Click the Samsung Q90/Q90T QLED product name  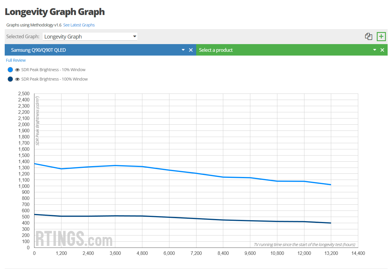39,50
